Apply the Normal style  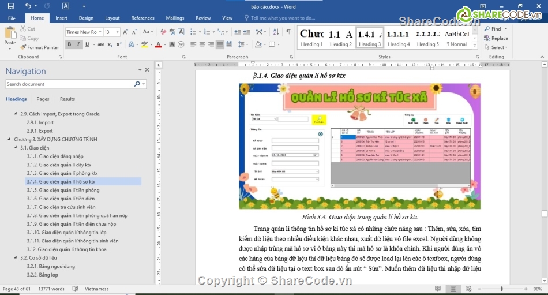pyautogui.click(x=456, y=38)
